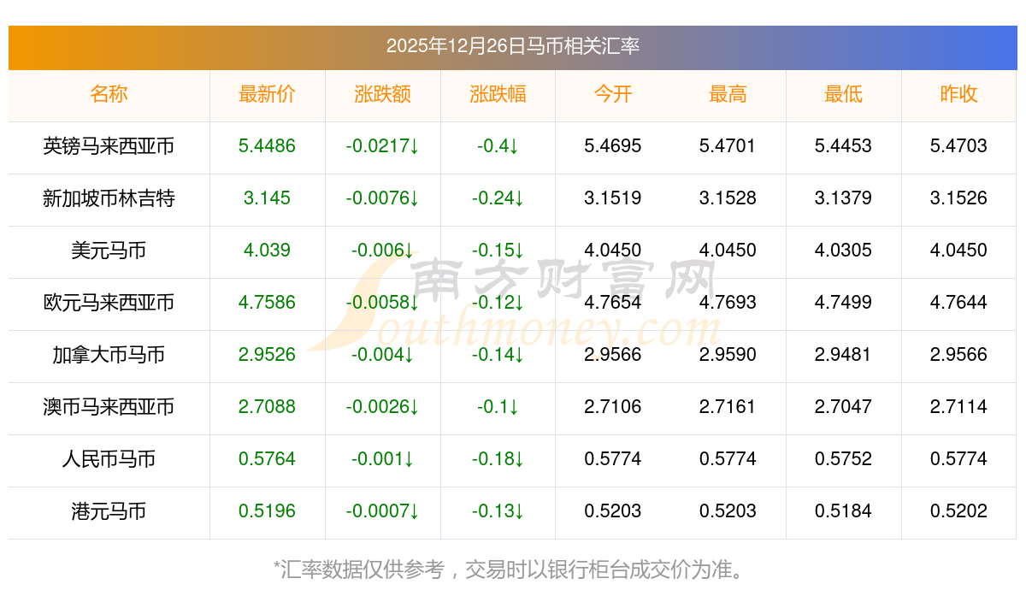The image size is (1026, 596).
Task: Click the 人民币马币 row name
Action: (x=109, y=459)
